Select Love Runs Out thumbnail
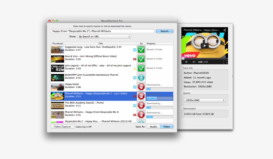273x159 pixels. click(58, 50)
